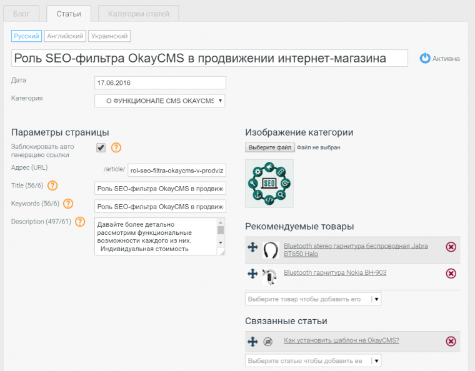Open the Категории статей tab
Image resolution: width=475 pixels, height=371 pixels.
(x=139, y=14)
